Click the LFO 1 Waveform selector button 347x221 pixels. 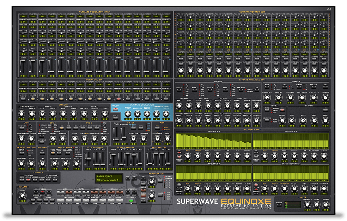pyautogui.click(x=22, y=129)
